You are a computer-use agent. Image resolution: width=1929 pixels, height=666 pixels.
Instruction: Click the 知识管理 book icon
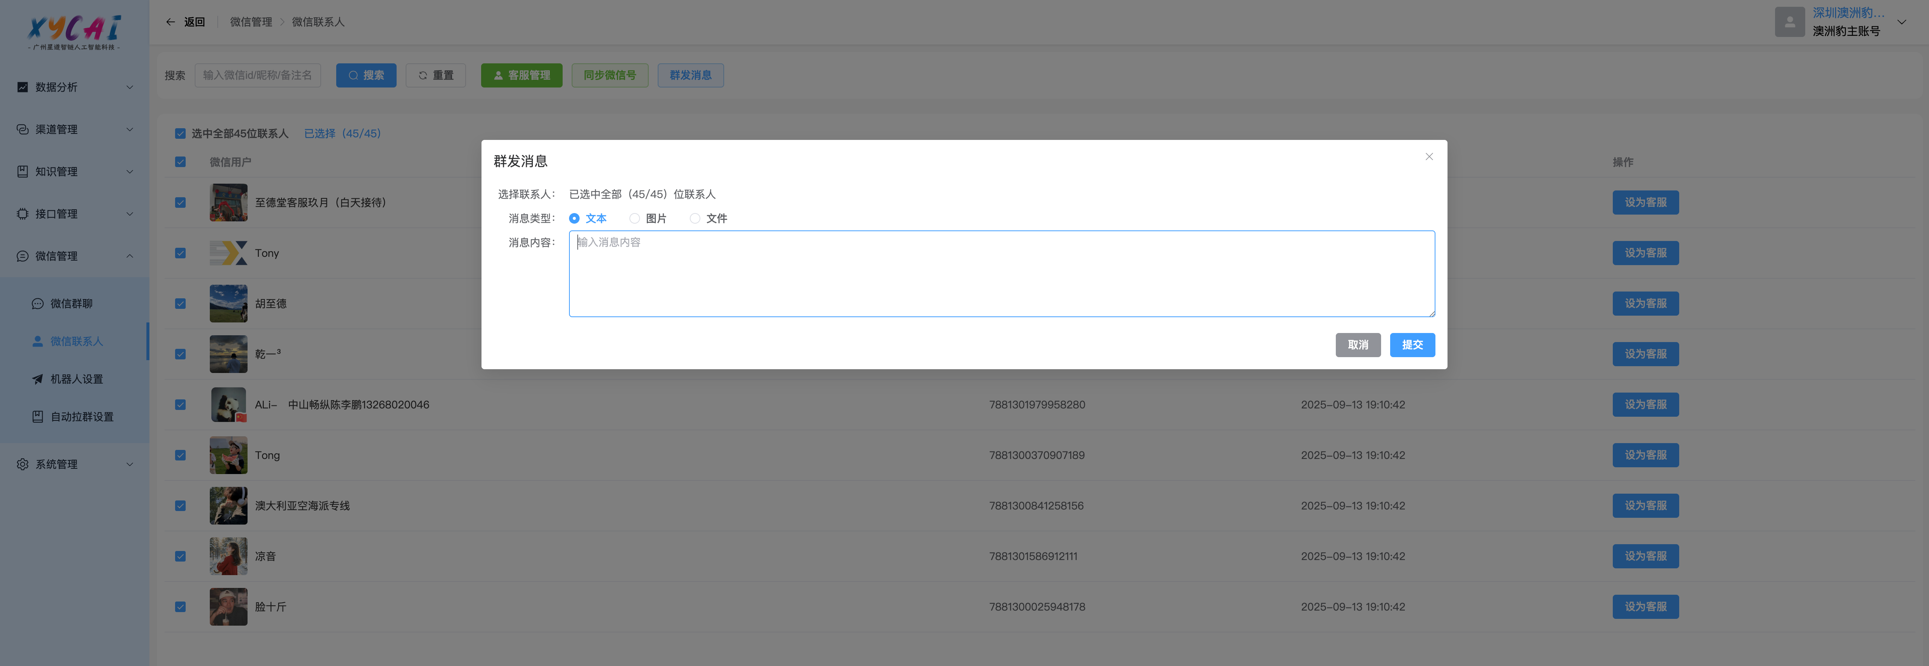click(23, 171)
